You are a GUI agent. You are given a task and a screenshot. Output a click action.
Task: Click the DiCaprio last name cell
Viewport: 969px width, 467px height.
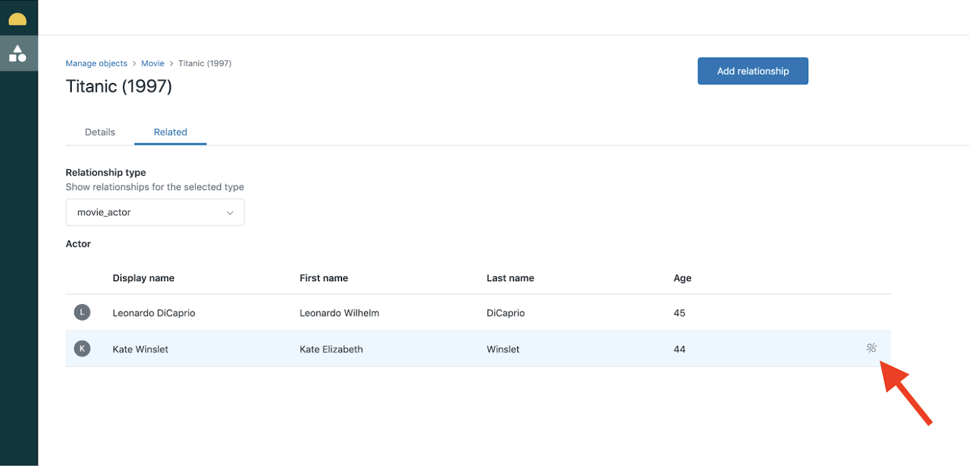[506, 313]
